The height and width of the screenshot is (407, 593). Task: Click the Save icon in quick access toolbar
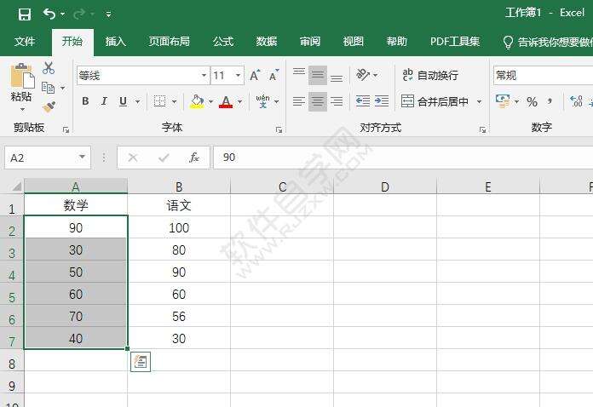tap(25, 14)
